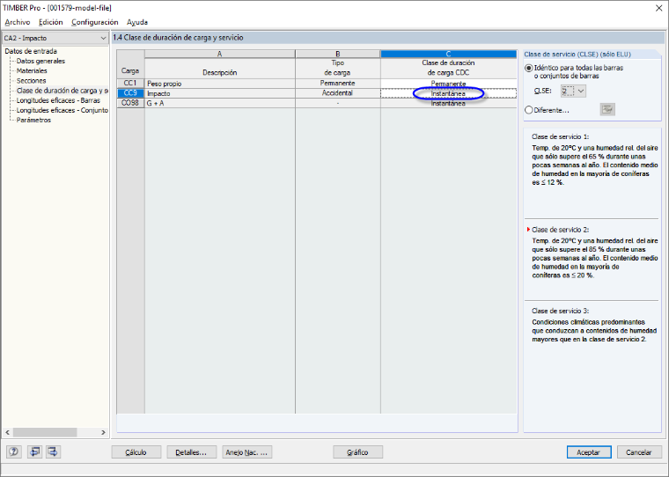
Task: Open the Configuración menu
Action: click(x=95, y=22)
